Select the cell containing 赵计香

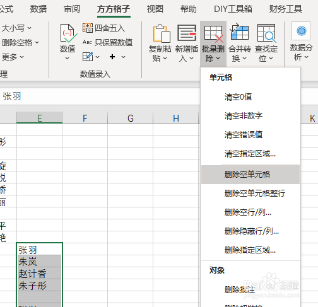point(39,273)
